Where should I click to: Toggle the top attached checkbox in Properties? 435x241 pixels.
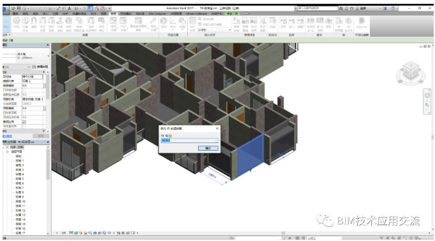click(x=24, y=113)
